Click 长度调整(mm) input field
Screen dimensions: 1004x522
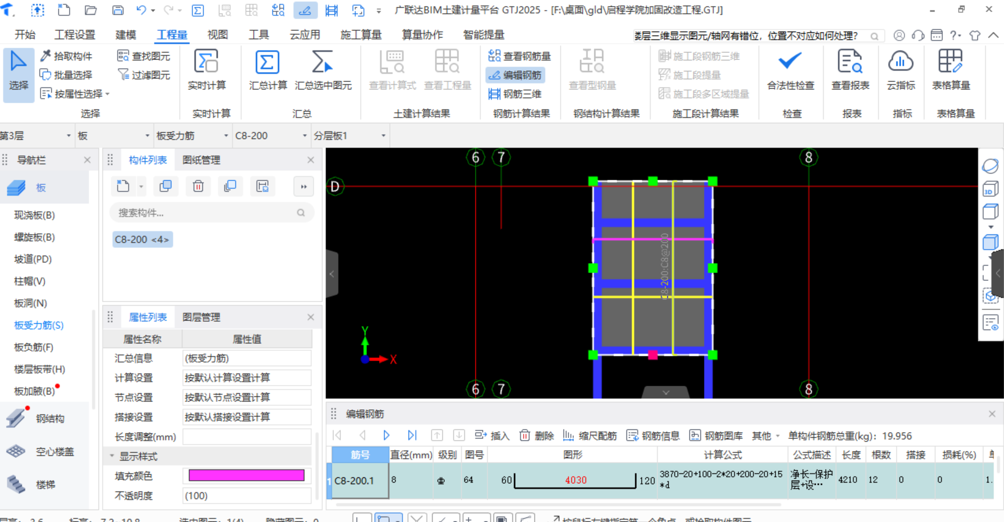click(247, 437)
